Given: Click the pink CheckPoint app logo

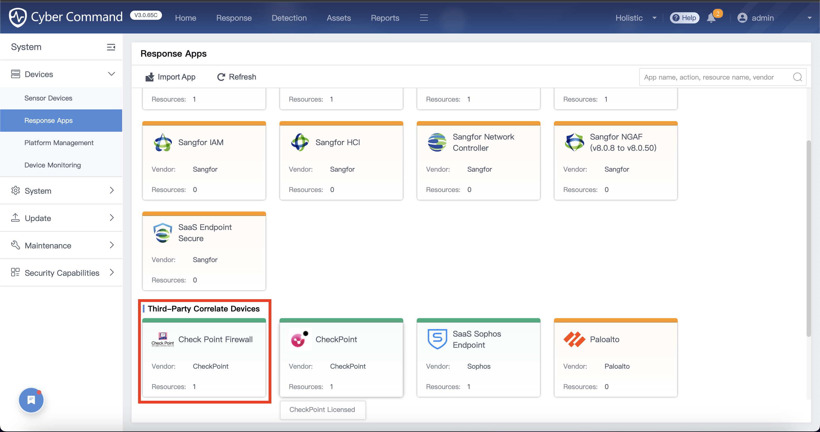Looking at the screenshot, I should point(300,339).
